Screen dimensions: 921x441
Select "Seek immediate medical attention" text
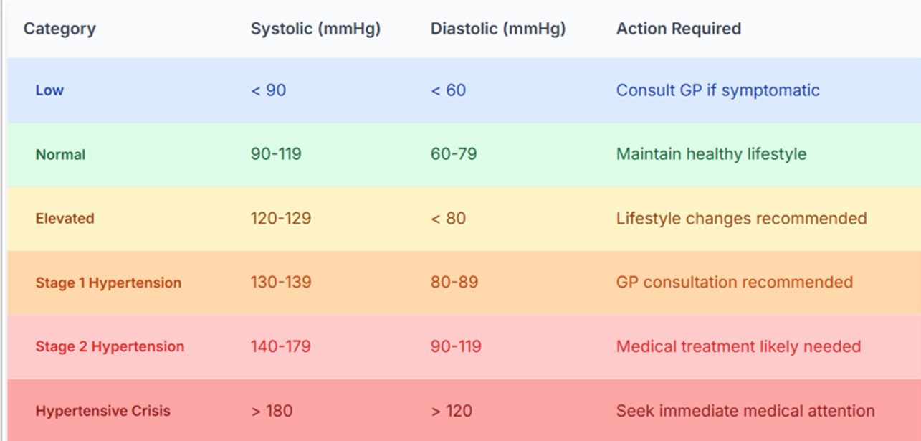745,411
